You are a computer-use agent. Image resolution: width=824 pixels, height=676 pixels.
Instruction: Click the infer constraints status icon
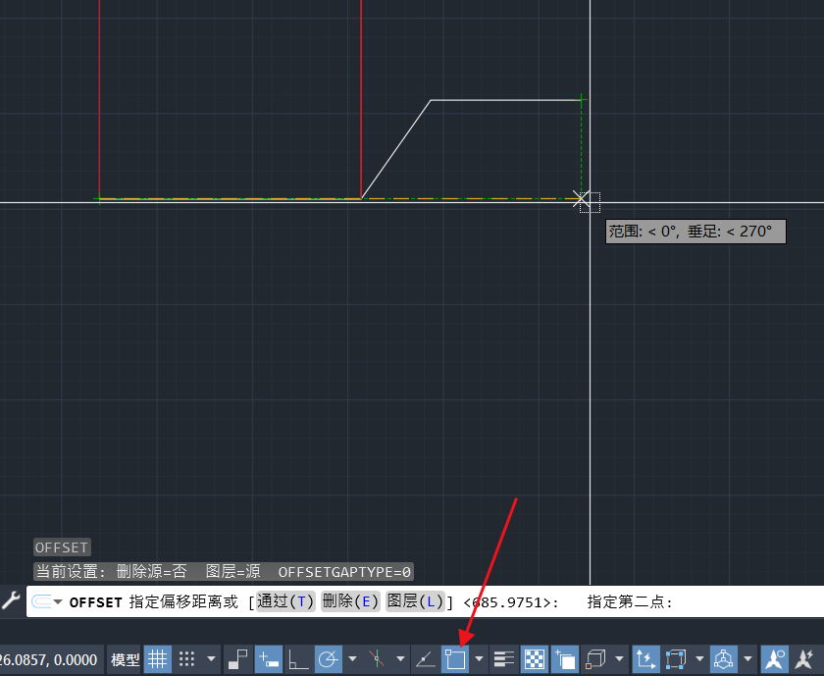[237, 659]
